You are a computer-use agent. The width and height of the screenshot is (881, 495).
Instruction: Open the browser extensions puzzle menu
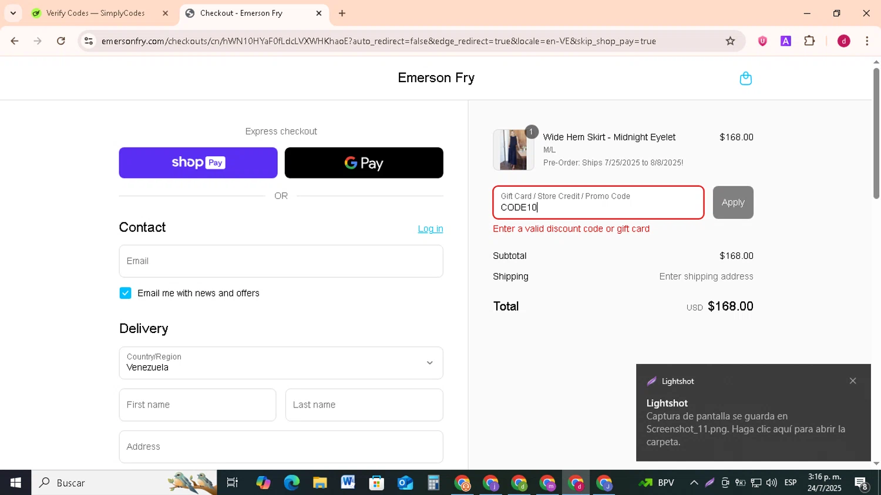(809, 41)
